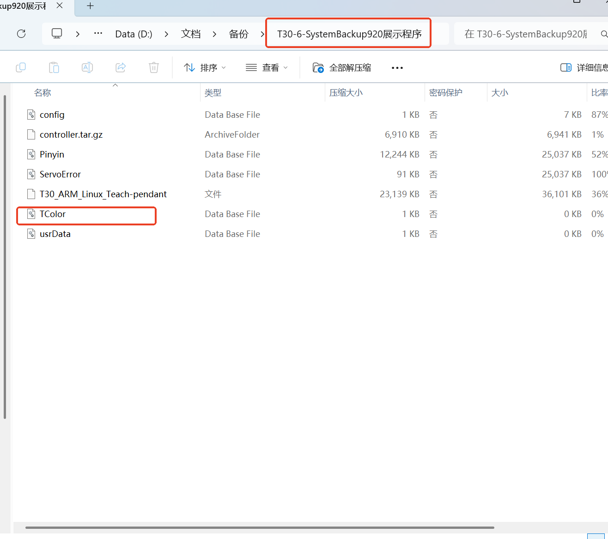Screen dimensions: 608x539
Task: Open the toolbar three-dots more menu
Action: tap(397, 68)
